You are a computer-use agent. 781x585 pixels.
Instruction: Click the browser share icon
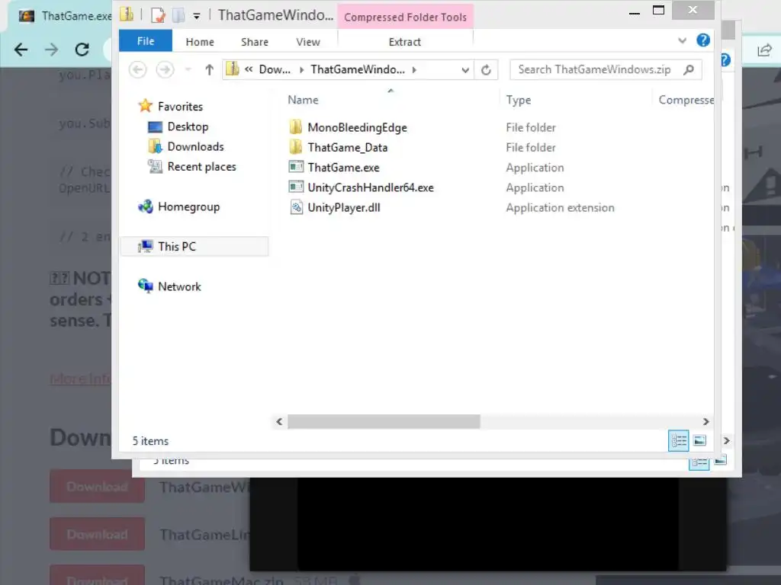click(x=764, y=50)
